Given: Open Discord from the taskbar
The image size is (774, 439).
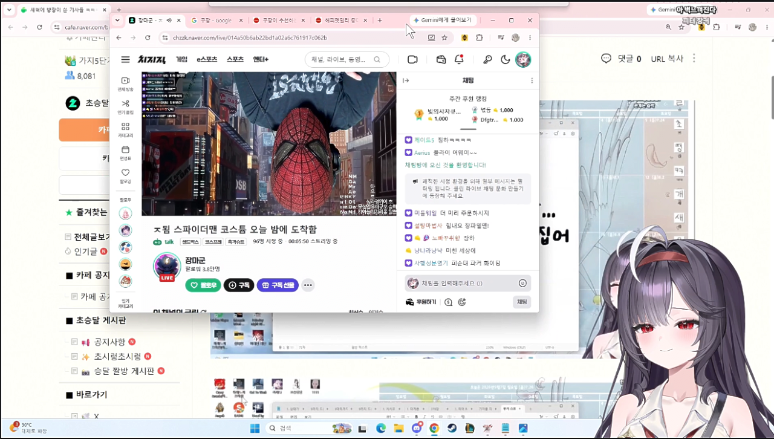Looking at the screenshot, I should coord(417,428).
